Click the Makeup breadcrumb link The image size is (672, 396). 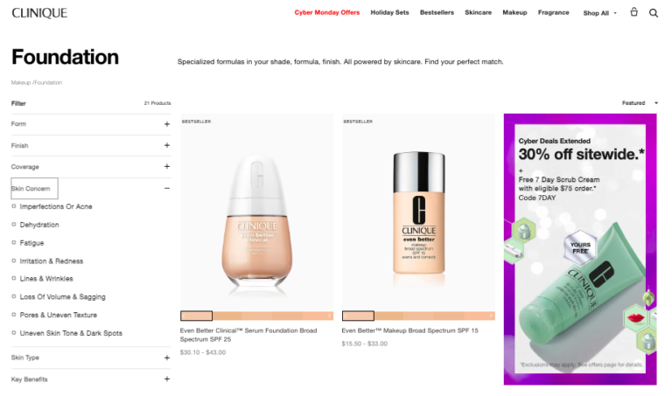[x=21, y=82]
